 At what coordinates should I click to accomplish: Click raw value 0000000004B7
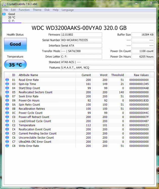click(x=139, y=121)
